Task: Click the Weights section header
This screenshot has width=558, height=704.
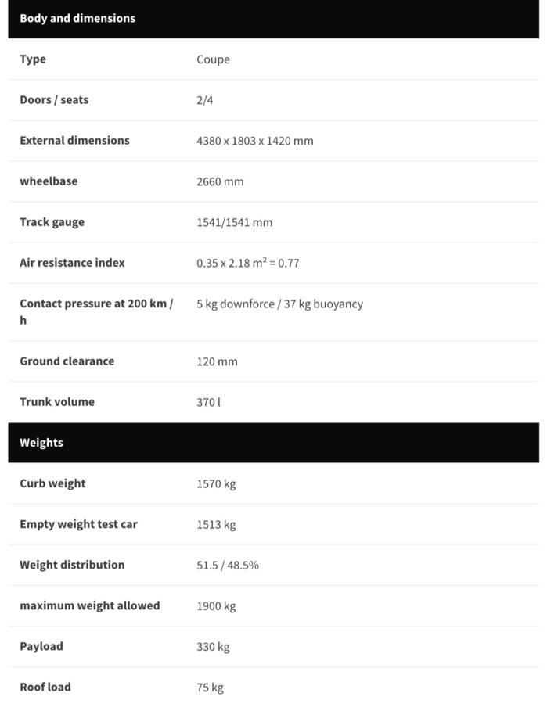Action: tap(41, 443)
